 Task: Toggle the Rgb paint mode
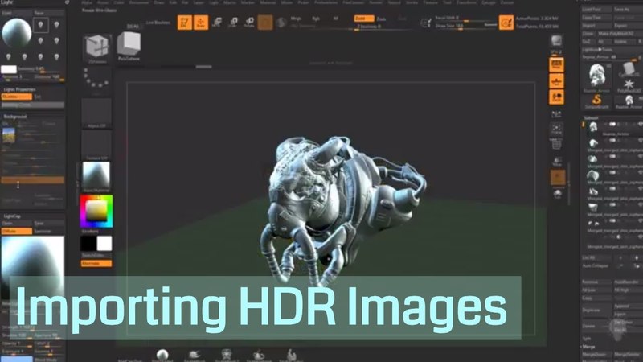click(x=316, y=19)
